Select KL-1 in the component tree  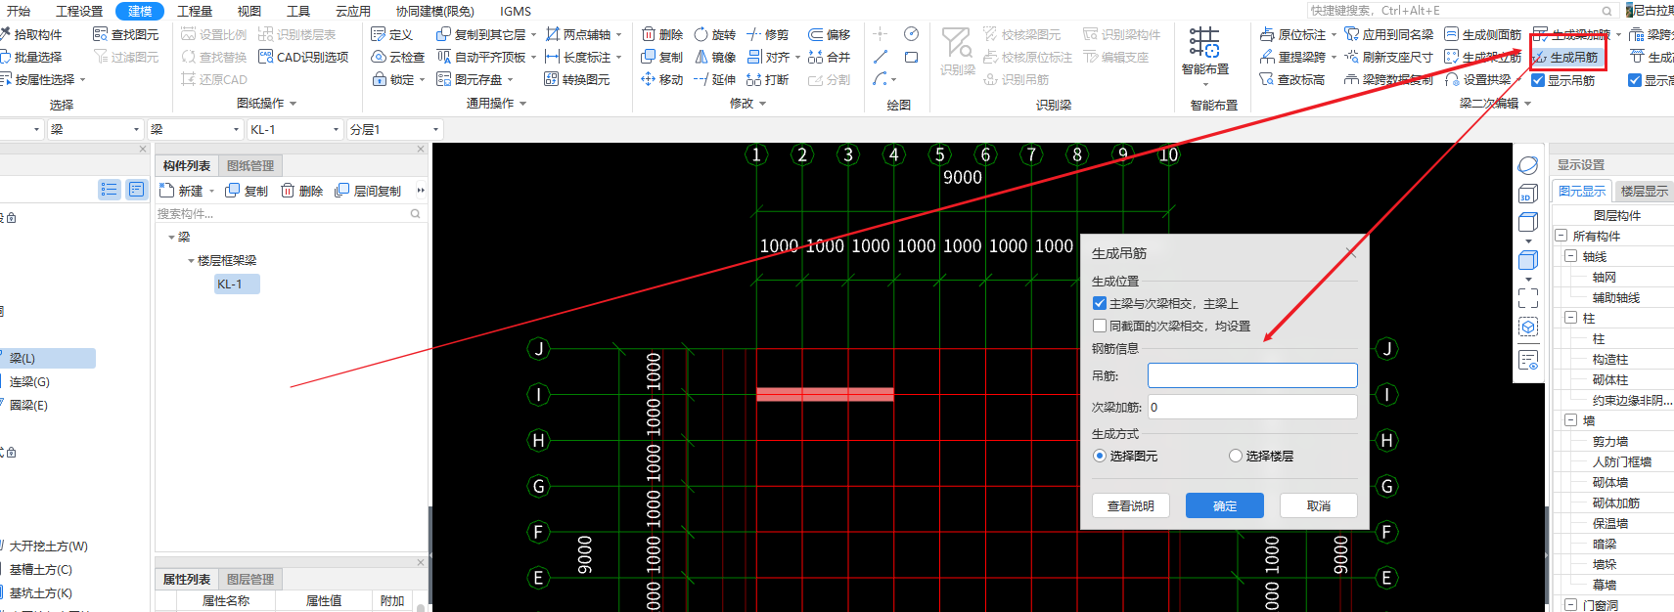[x=237, y=284]
